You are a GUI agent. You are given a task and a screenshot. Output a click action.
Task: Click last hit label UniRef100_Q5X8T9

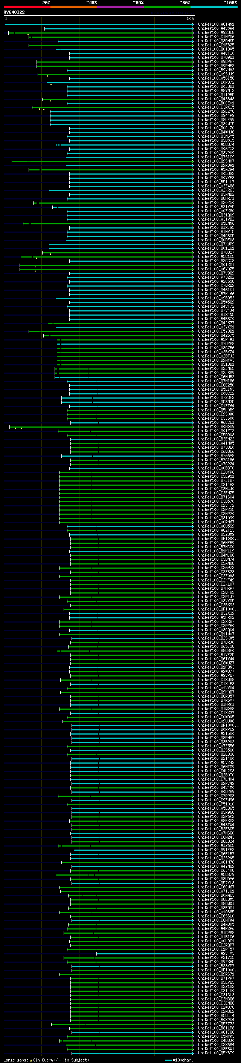click(x=216, y=1053)
